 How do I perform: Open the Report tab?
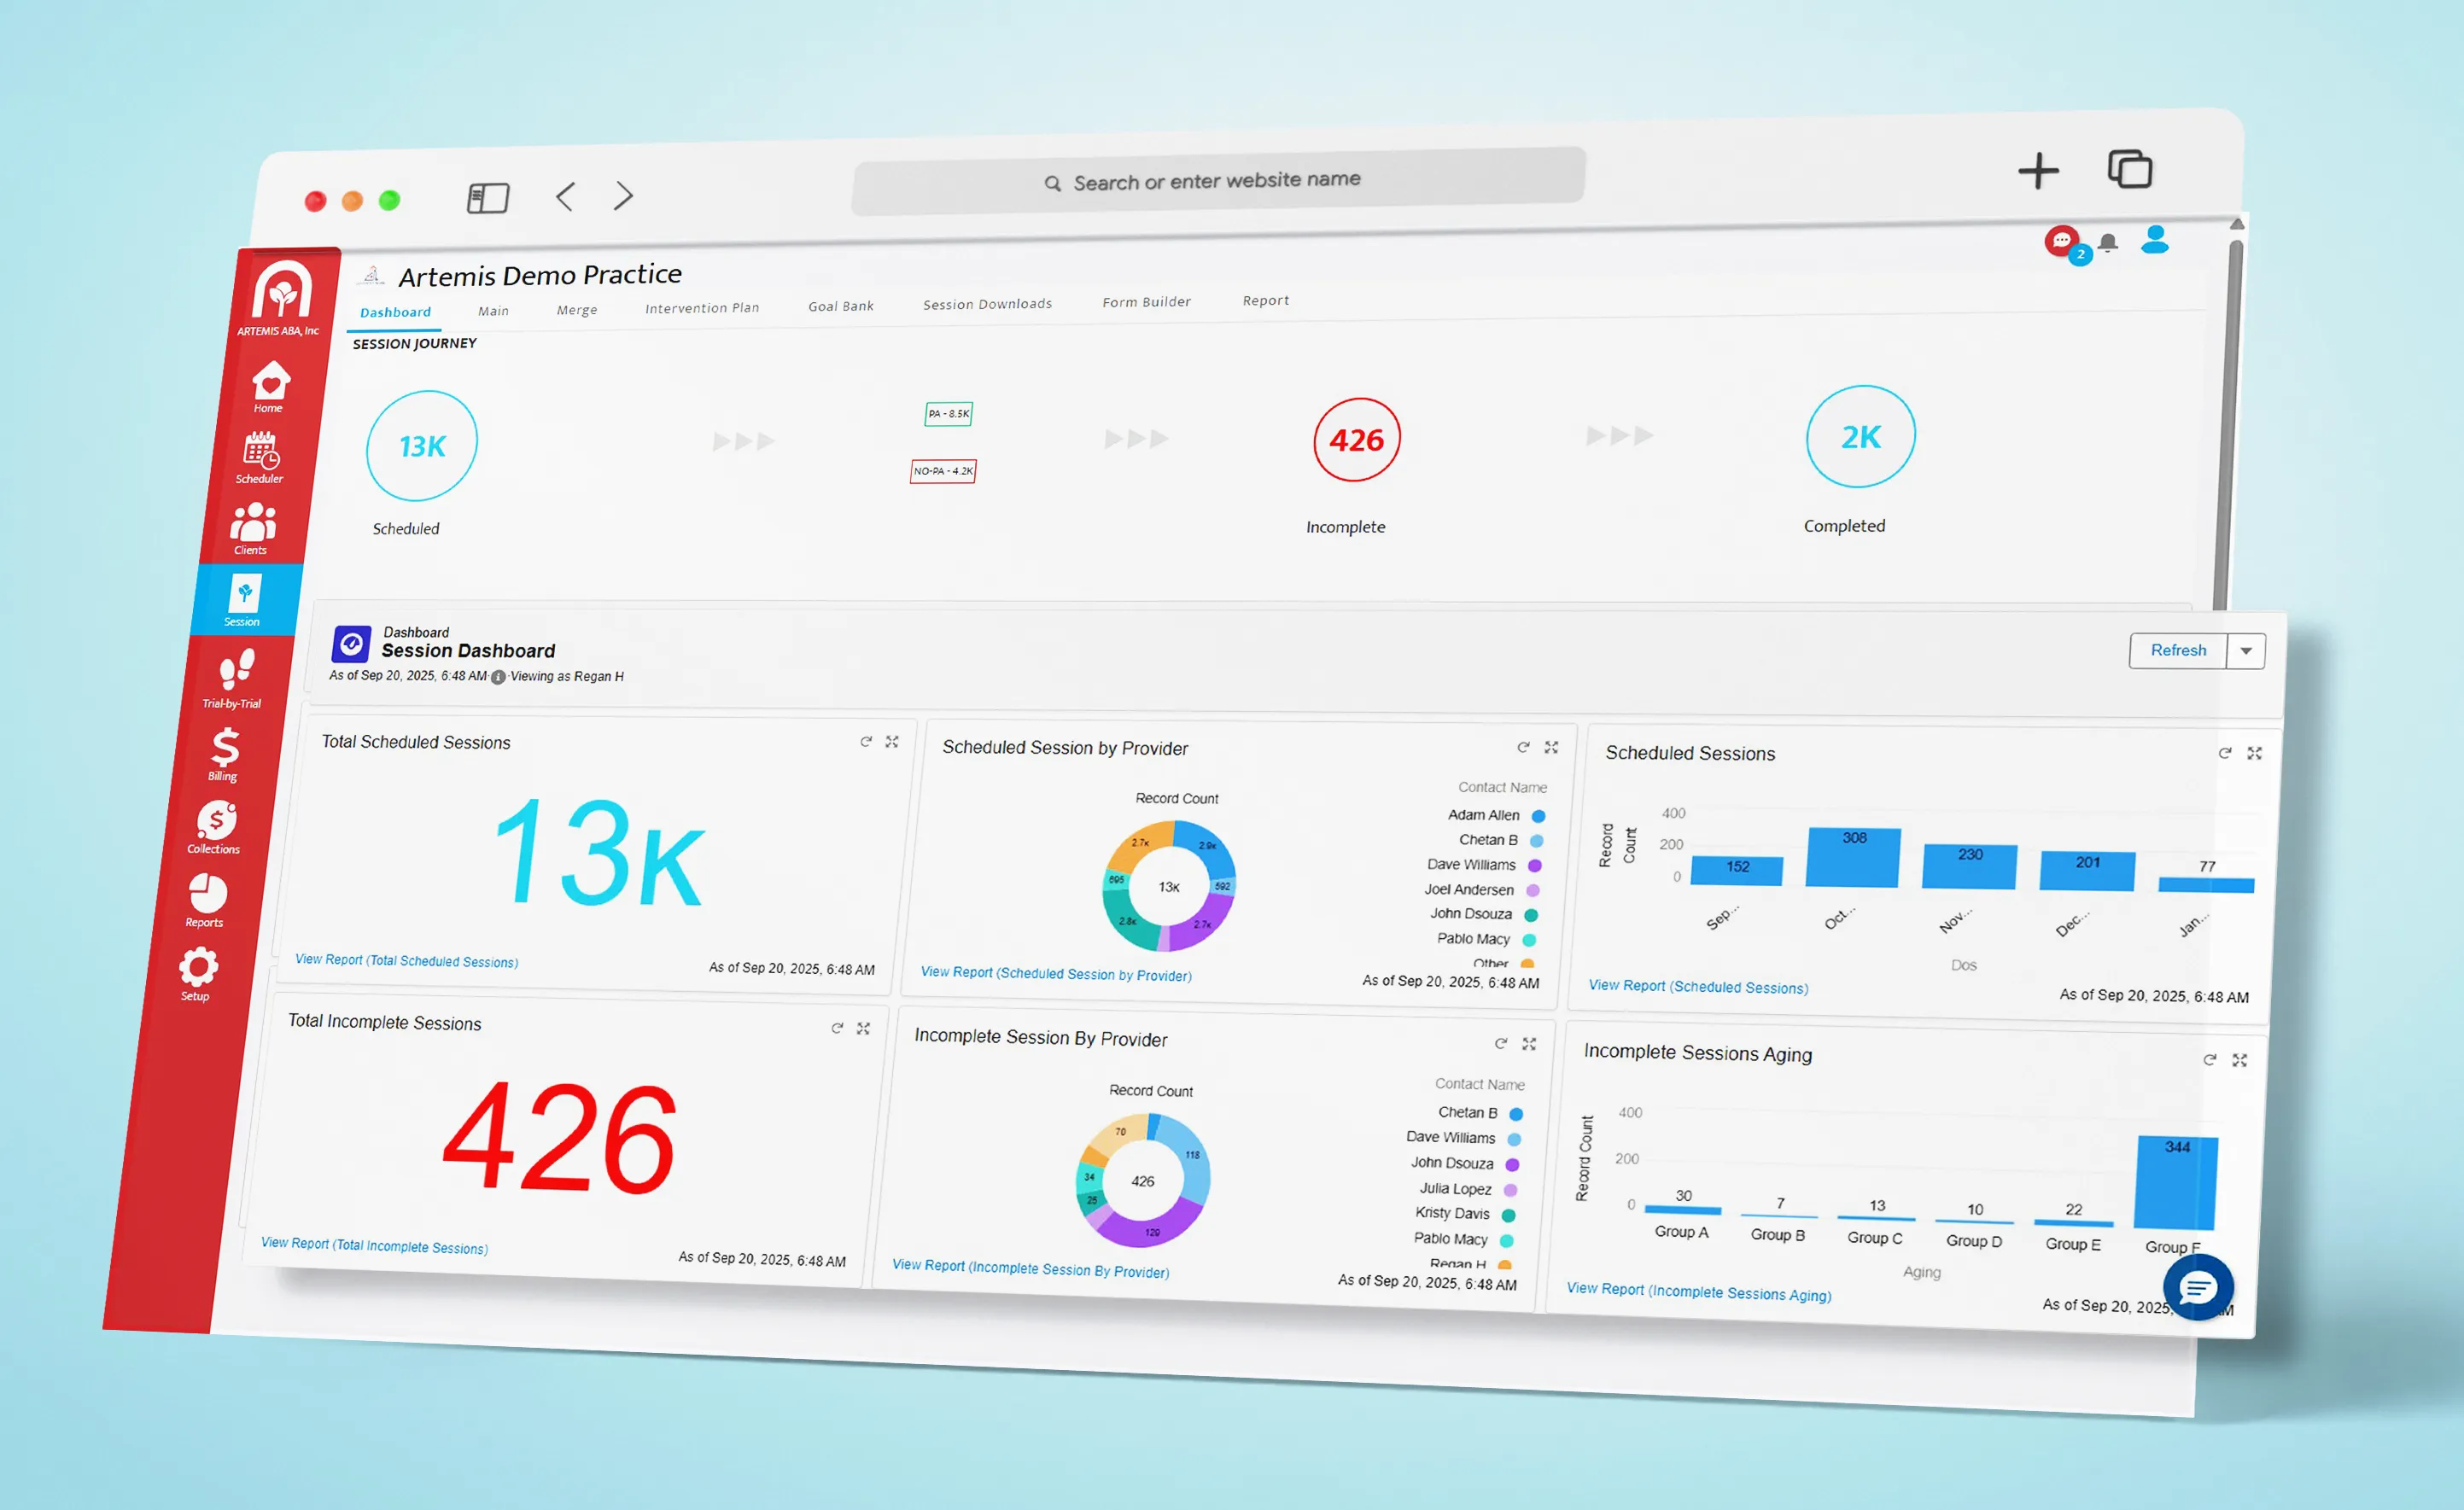click(x=1266, y=300)
